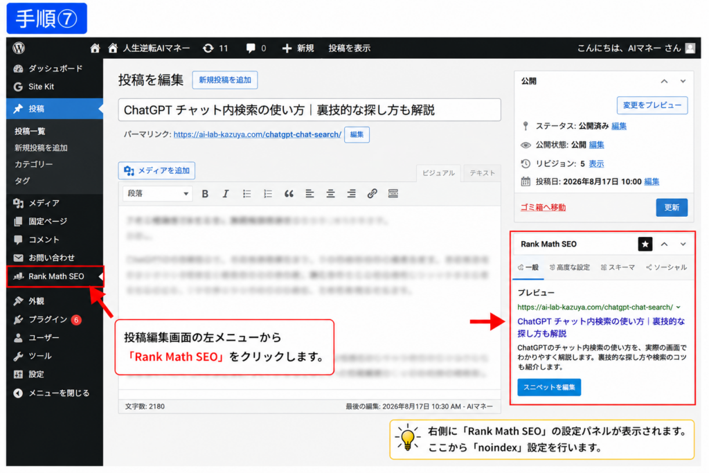Align text right
709x473 pixels.
351,193
